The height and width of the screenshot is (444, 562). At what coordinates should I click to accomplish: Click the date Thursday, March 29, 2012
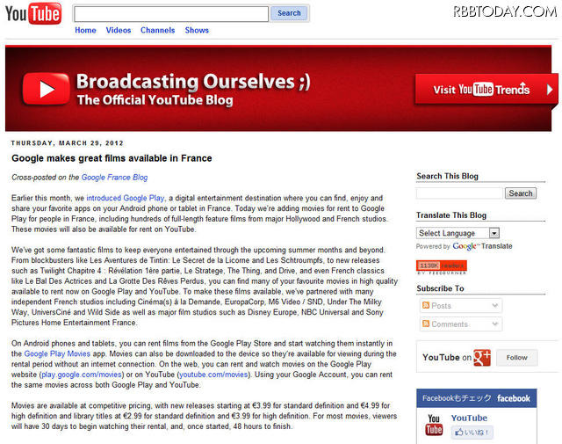[x=67, y=142]
